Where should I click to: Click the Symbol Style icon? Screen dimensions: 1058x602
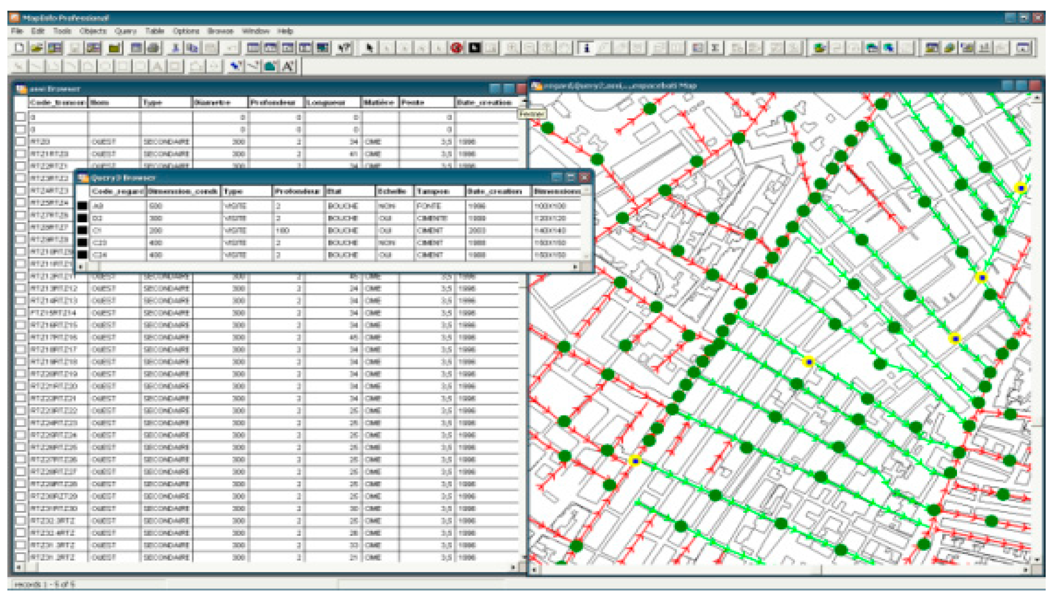(x=235, y=66)
